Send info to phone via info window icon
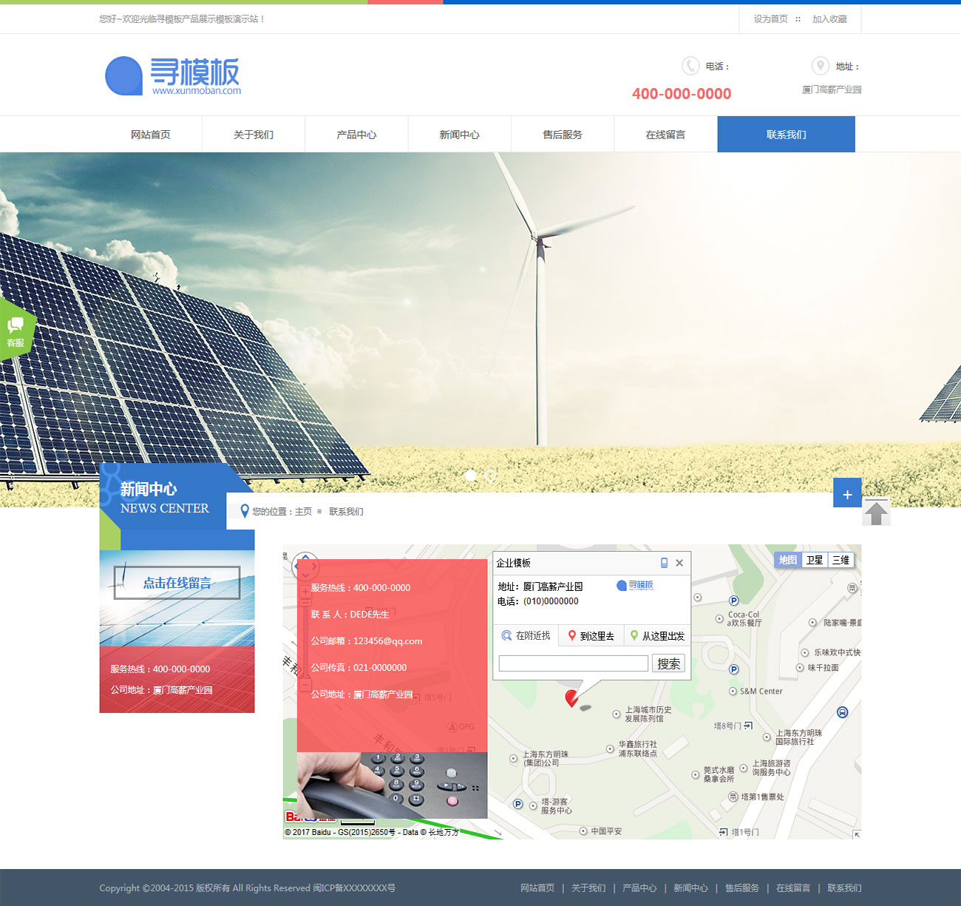 click(x=664, y=563)
